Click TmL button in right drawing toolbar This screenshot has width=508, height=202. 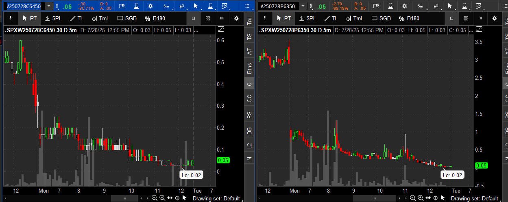click(353, 18)
